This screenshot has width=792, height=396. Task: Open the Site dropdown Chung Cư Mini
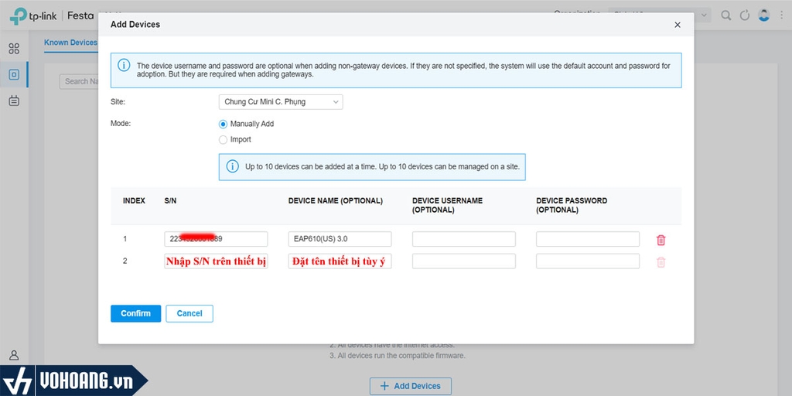click(281, 102)
